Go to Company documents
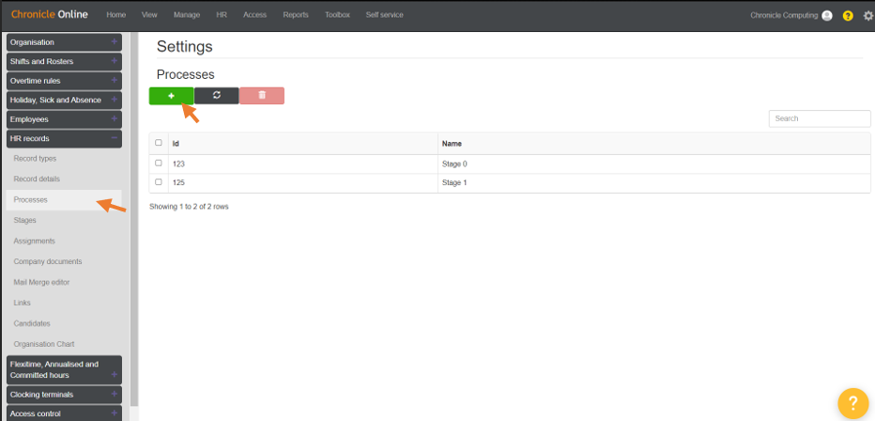Screen dimensions: 875x421 point(48,261)
